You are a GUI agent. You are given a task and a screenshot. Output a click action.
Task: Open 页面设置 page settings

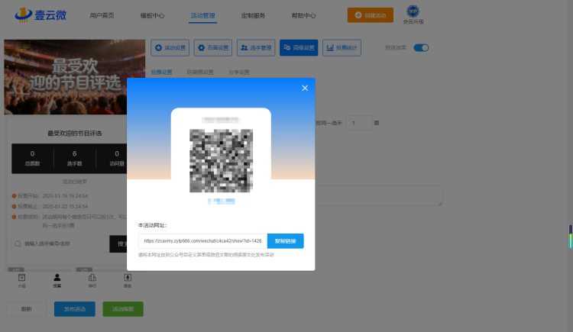pos(213,48)
